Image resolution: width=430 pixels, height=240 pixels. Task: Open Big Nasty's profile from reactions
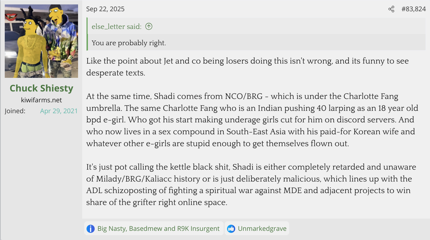pos(111,228)
